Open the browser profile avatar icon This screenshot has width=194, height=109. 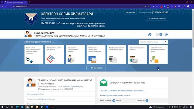(188, 6)
